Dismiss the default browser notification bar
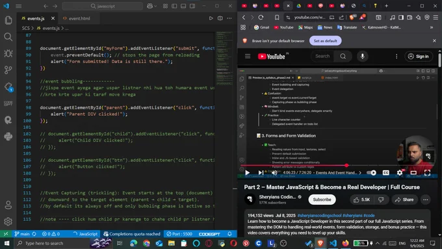This screenshot has width=442, height=249. 434,41
